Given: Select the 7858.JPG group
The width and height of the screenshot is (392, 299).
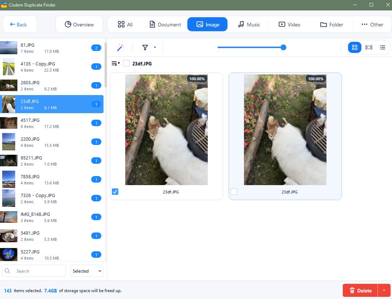Looking at the screenshot, I should click(52, 179).
